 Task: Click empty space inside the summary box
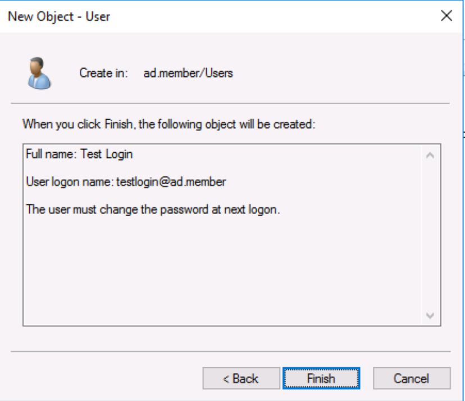point(225,270)
